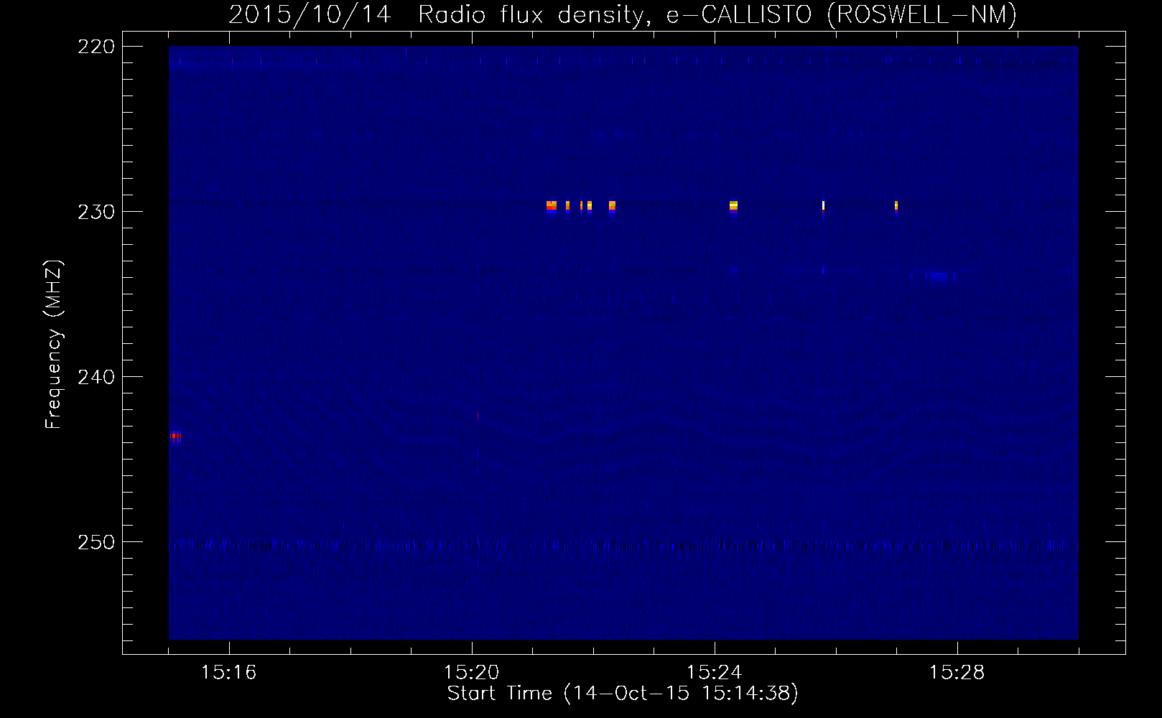
Task: Click the 15:28 time tick label
Action: (957, 672)
